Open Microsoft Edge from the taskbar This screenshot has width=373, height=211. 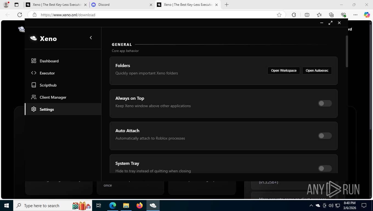tap(113, 206)
